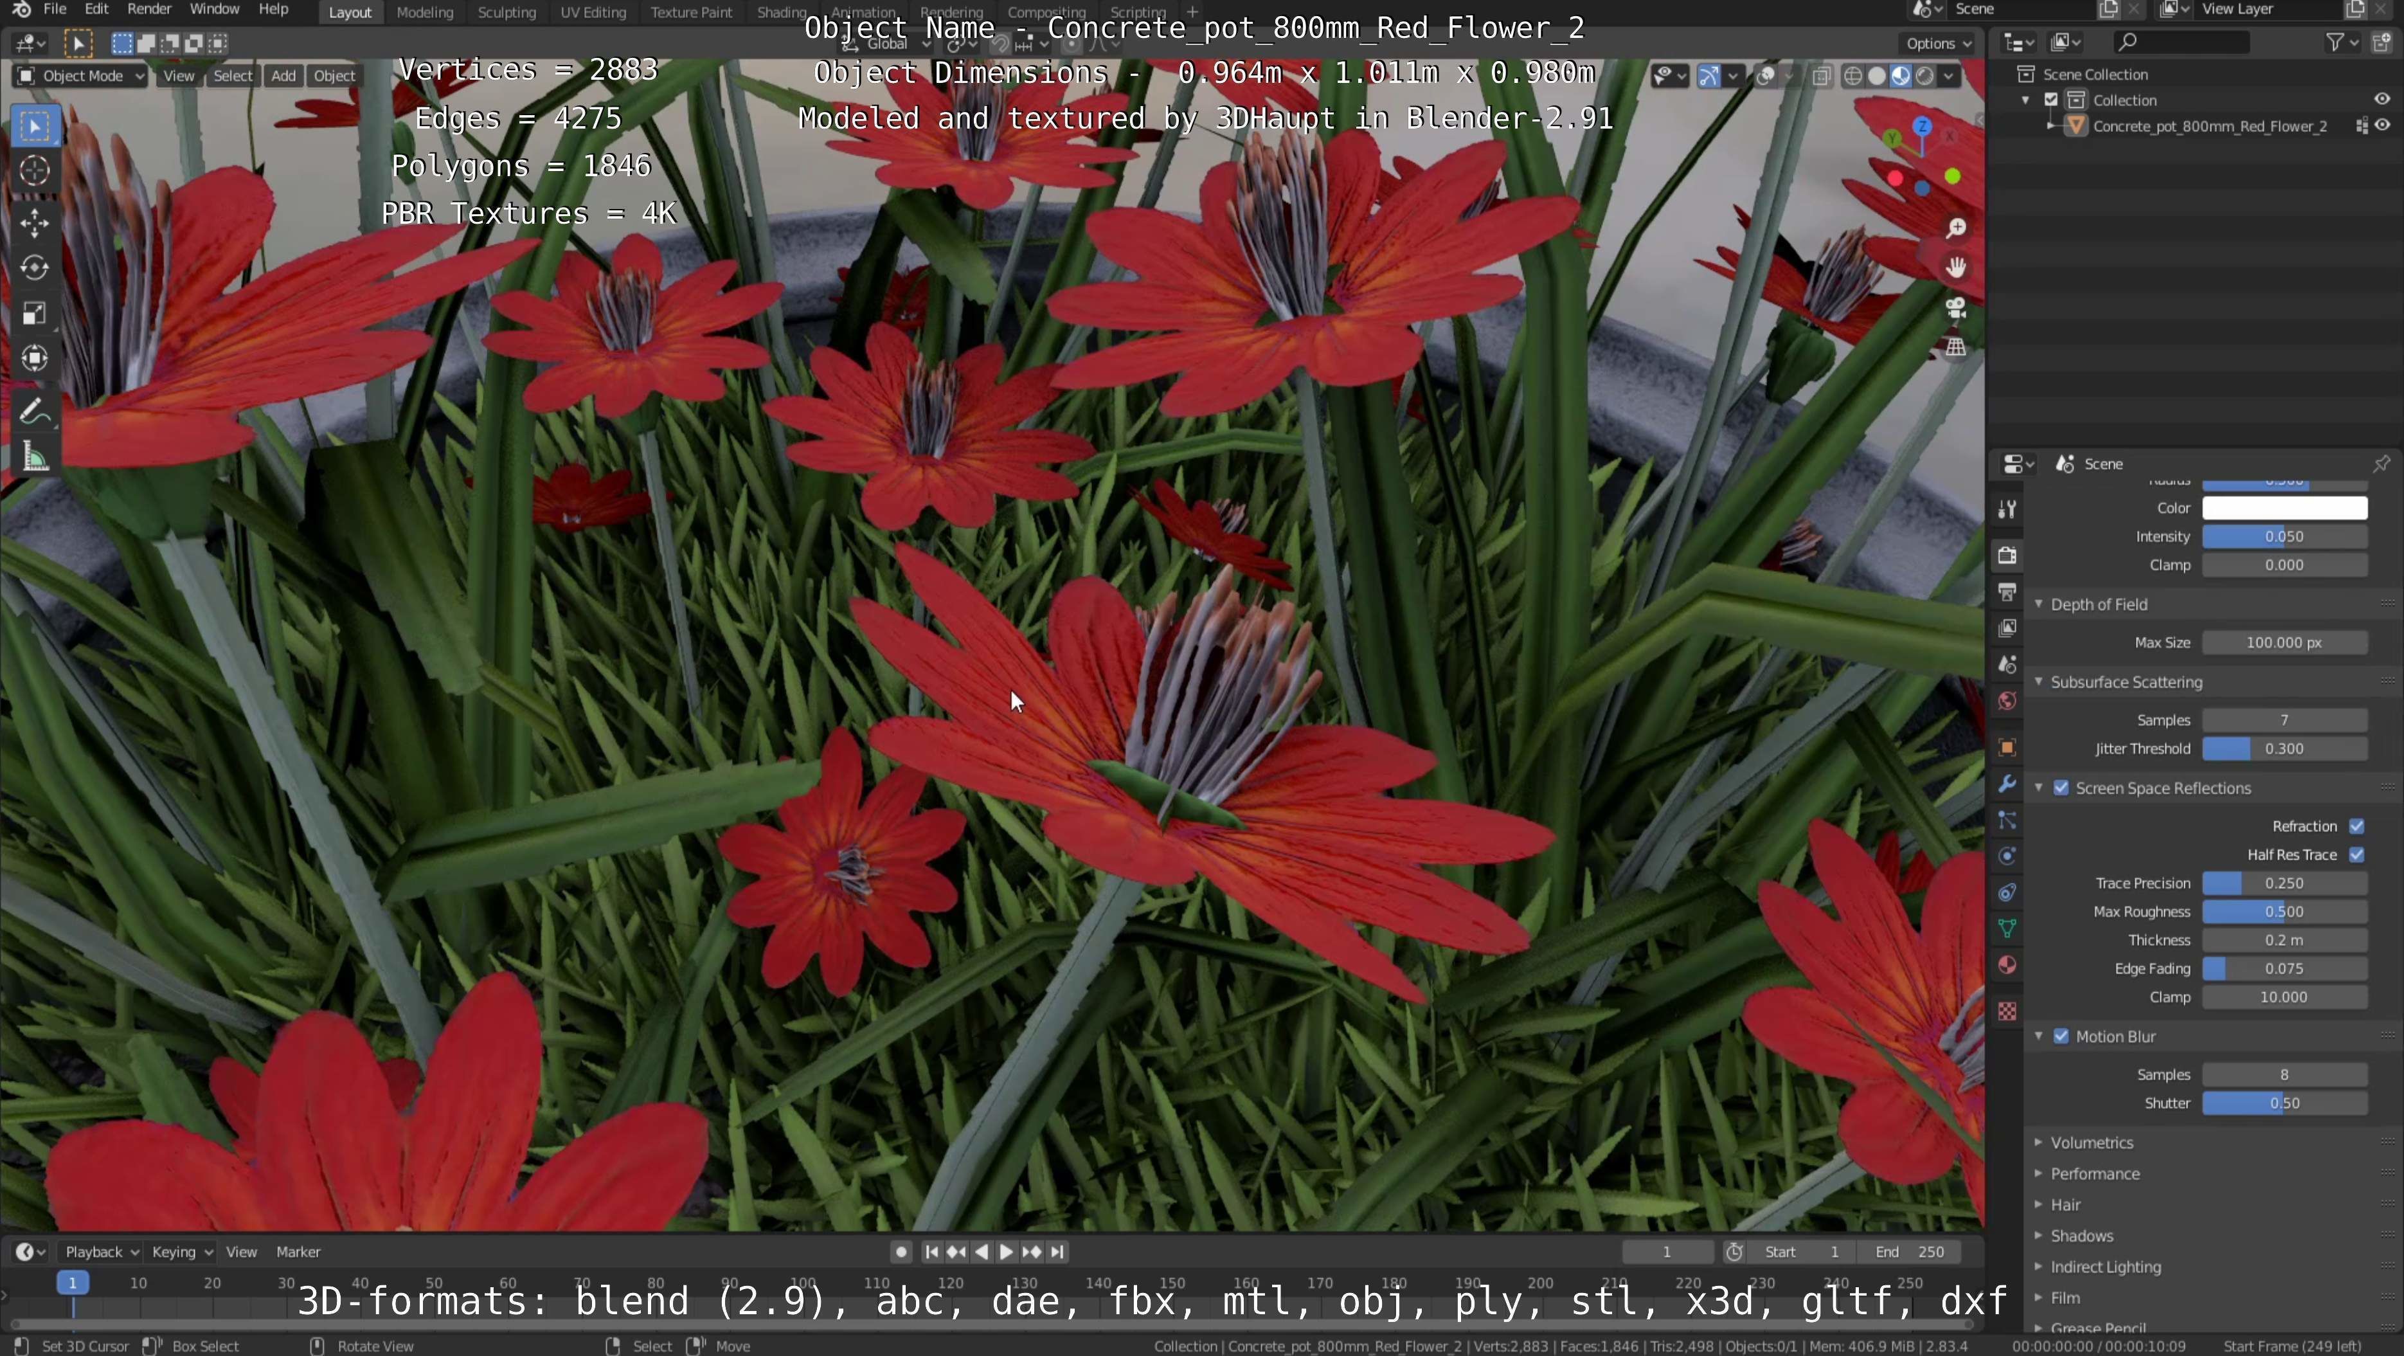Image resolution: width=2404 pixels, height=1356 pixels.
Task: Hide Collection in viewport via eye icon
Action: click(x=2383, y=99)
